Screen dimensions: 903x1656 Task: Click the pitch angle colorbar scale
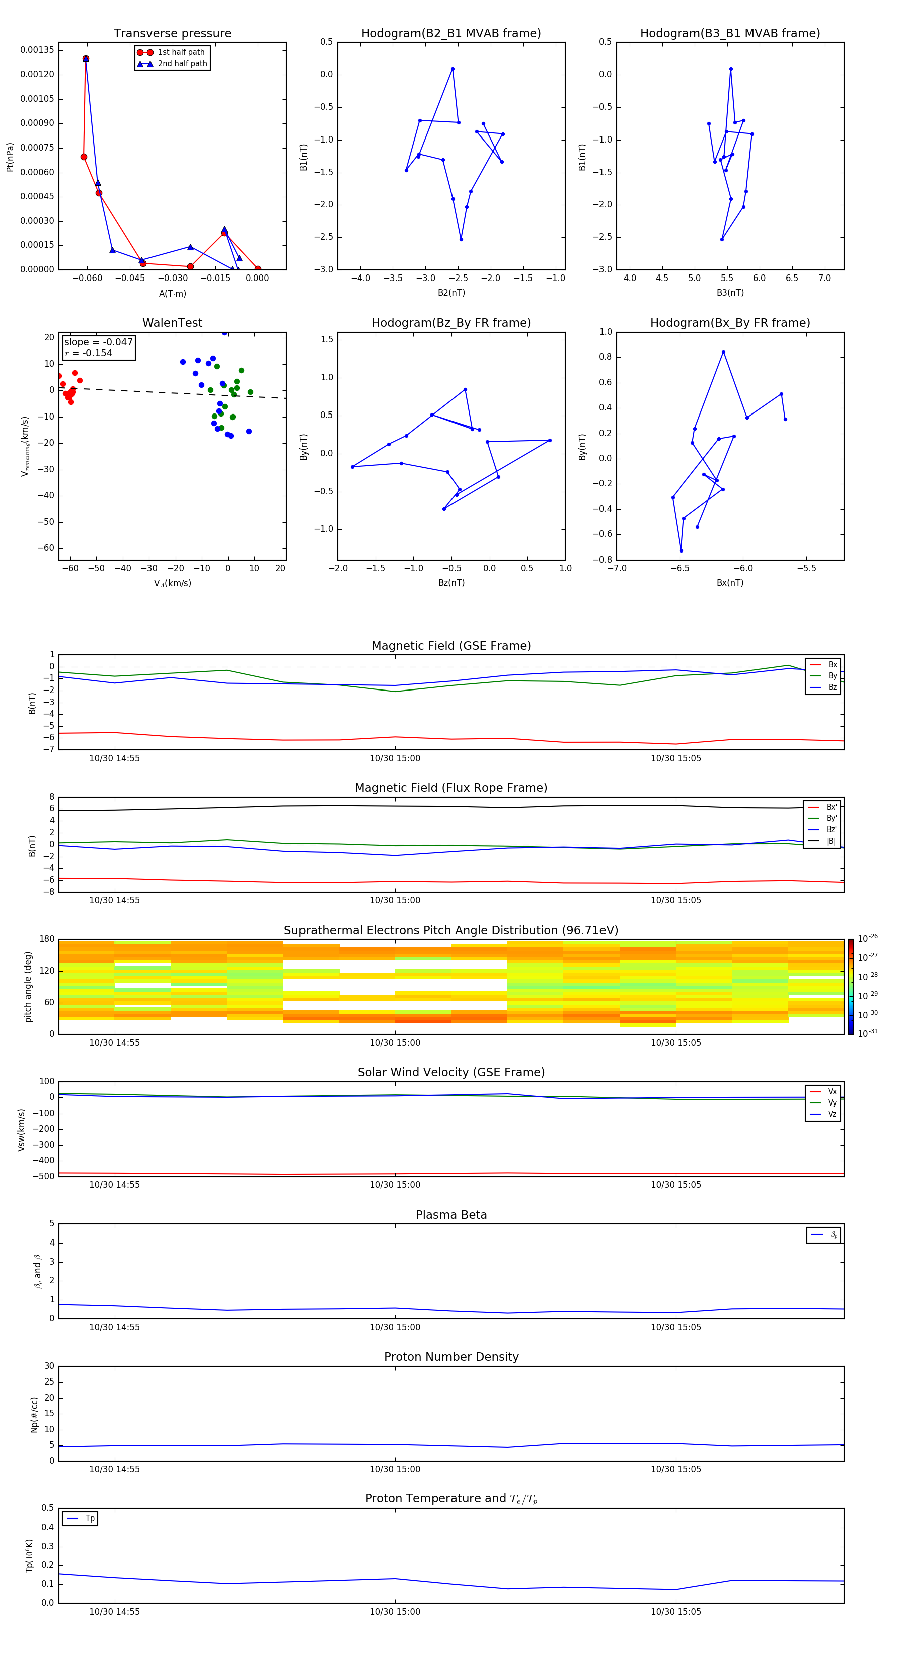click(851, 987)
